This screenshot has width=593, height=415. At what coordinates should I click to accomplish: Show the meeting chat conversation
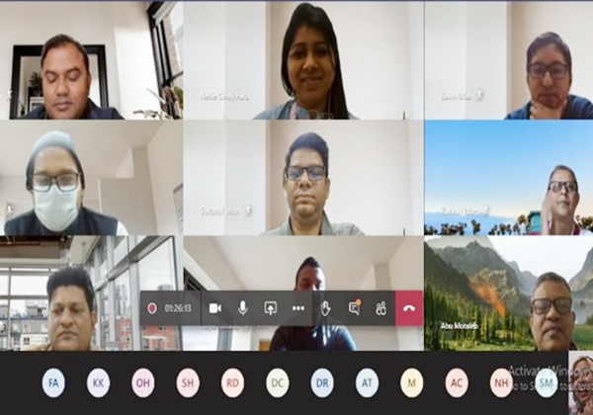(353, 308)
